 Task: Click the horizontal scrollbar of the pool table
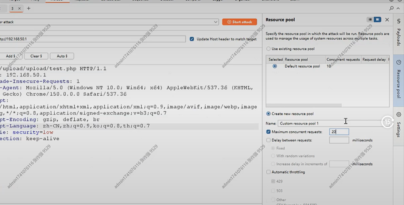pos(304,105)
